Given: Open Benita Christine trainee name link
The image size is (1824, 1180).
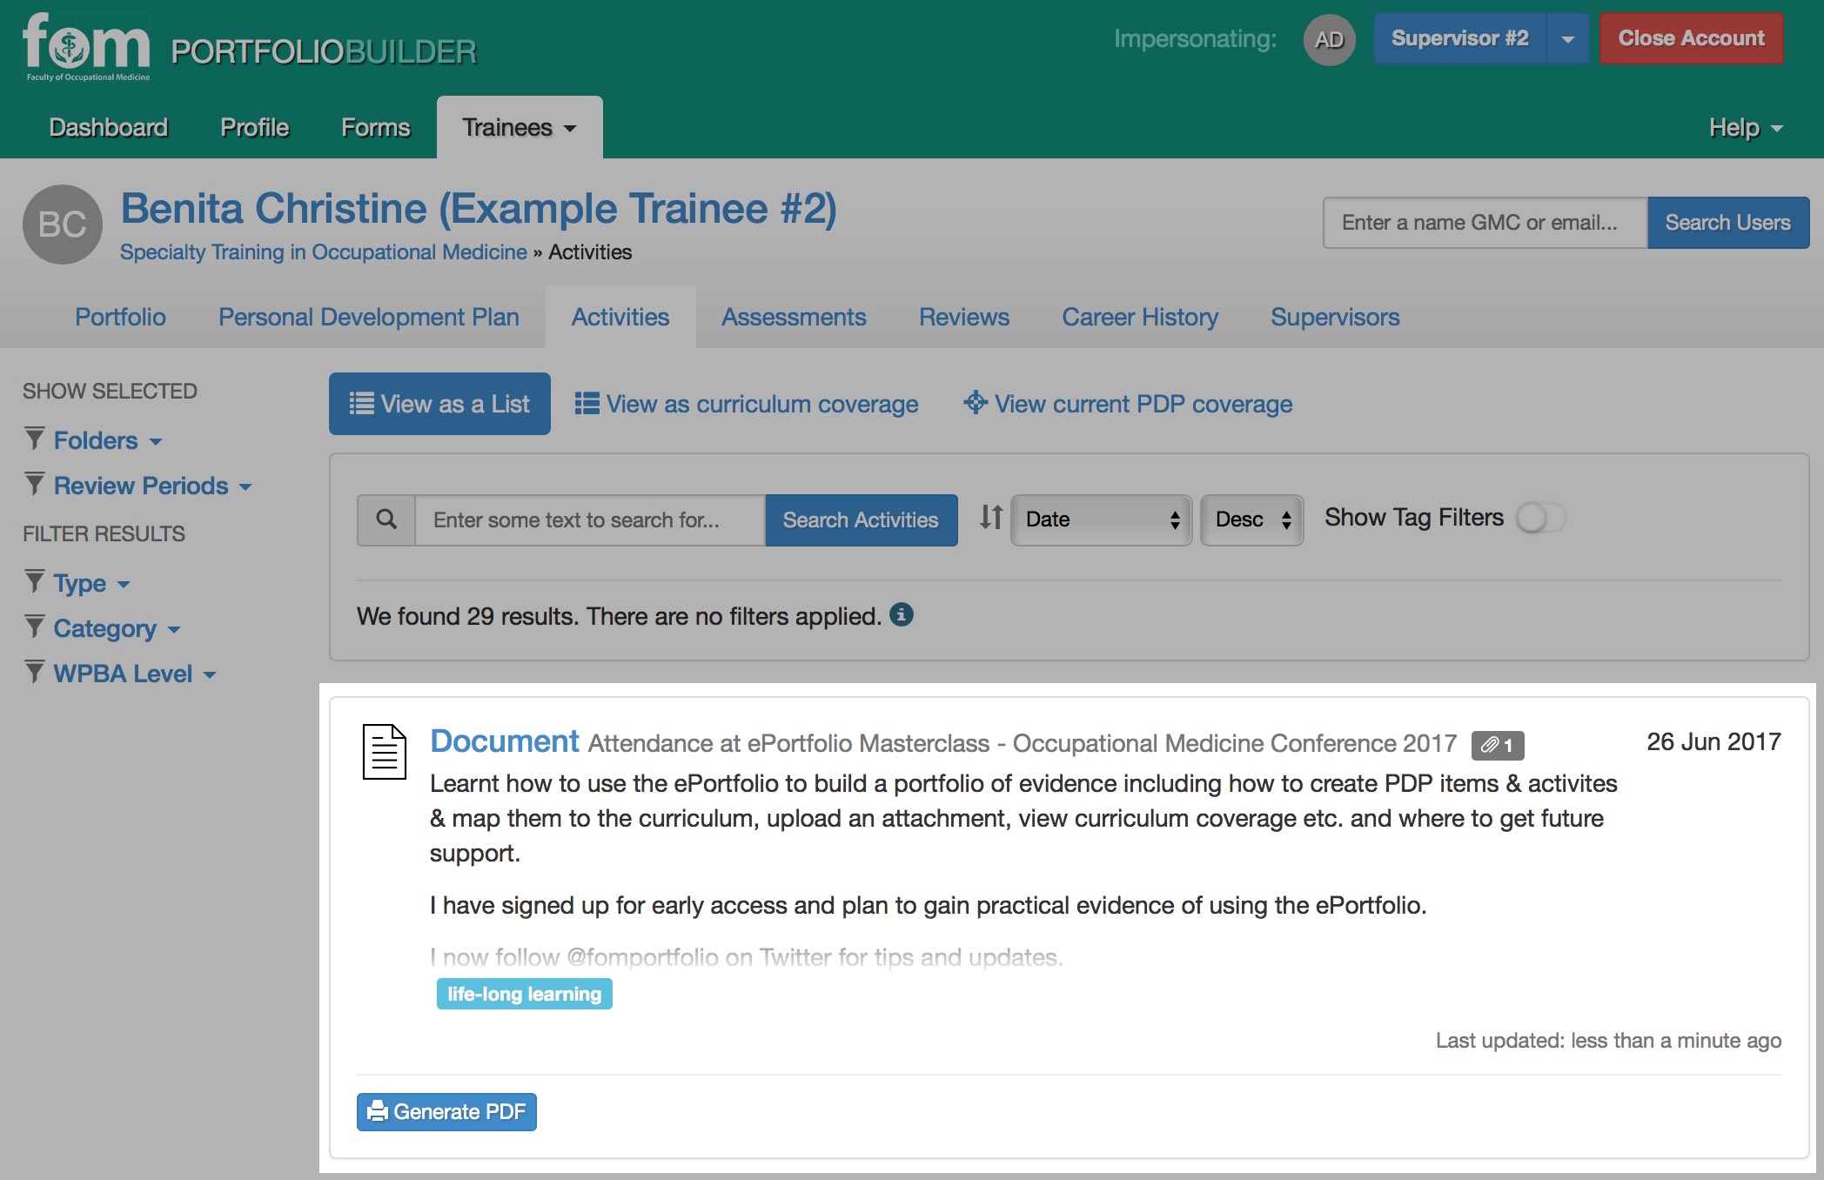Looking at the screenshot, I should pos(479,209).
